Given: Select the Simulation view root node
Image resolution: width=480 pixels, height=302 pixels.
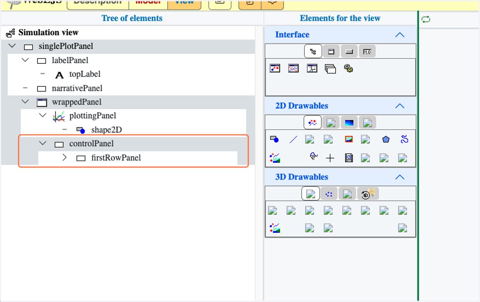Looking at the screenshot, I should coord(48,32).
